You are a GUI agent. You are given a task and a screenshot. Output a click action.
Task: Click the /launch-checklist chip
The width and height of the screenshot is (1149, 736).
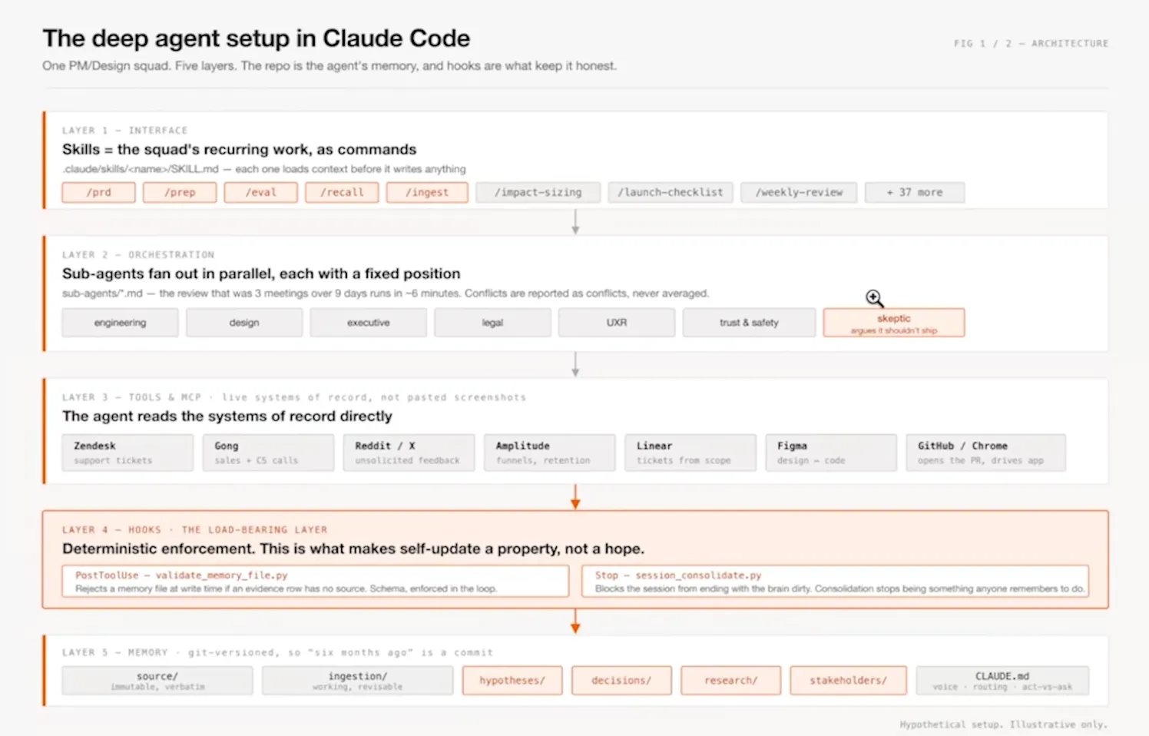[671, 192]
